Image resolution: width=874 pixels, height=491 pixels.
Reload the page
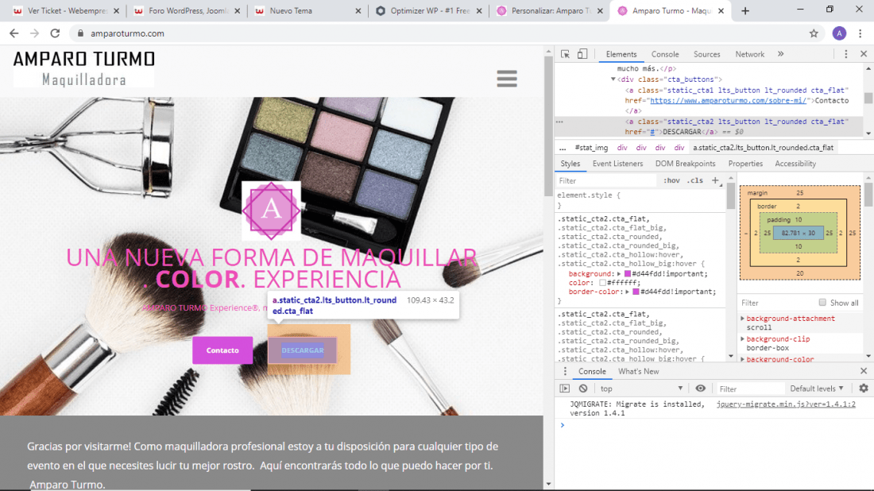click(55, 33)
